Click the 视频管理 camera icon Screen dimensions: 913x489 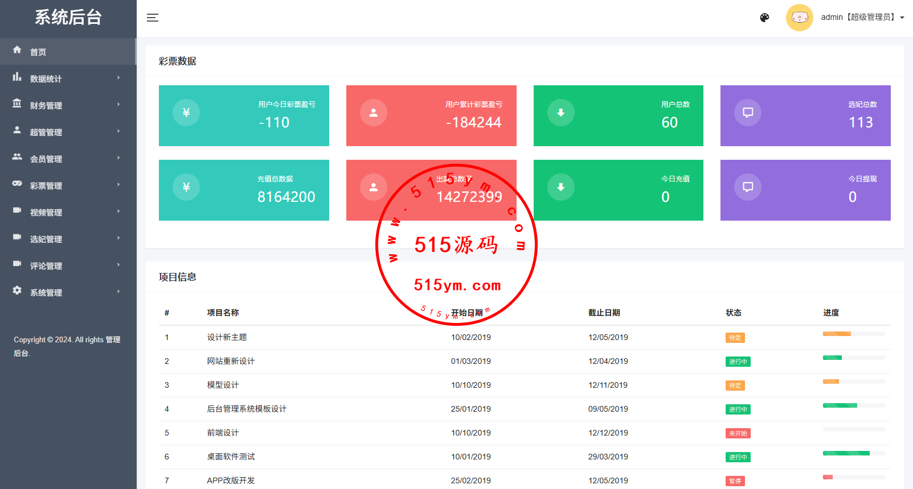point(17,210)
